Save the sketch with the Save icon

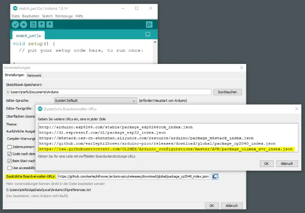click(x=50, y=24)
